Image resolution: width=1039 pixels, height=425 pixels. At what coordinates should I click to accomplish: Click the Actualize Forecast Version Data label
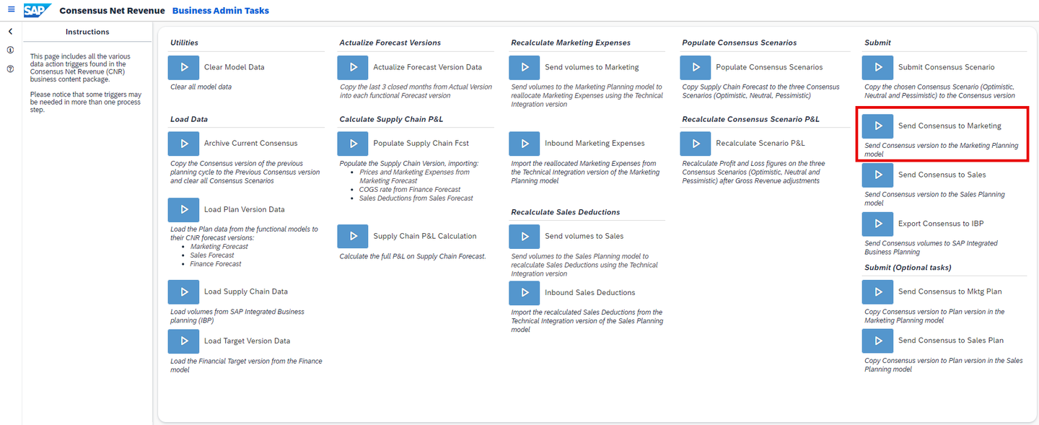click(x=428, y=67)
